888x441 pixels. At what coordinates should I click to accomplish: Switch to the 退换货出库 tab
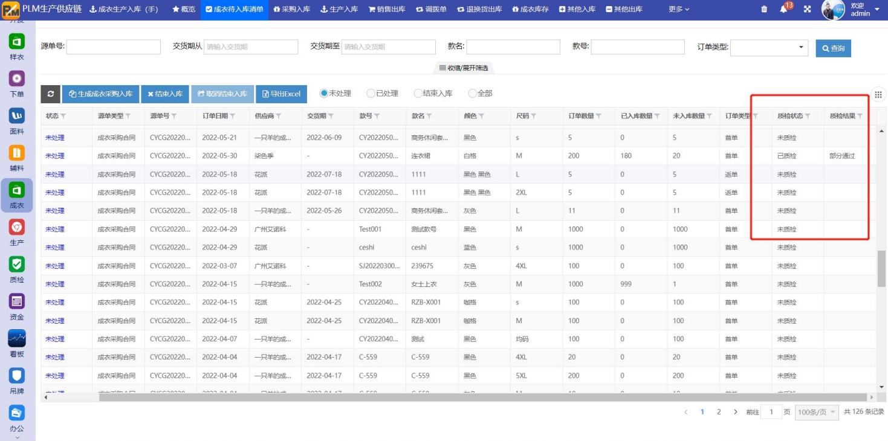coord(480,10)
